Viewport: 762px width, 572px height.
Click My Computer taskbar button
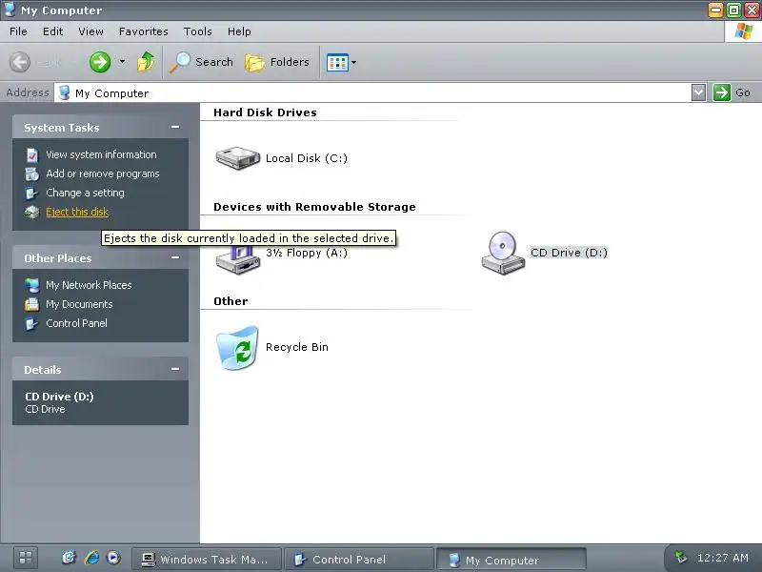(x=511, y=560)
